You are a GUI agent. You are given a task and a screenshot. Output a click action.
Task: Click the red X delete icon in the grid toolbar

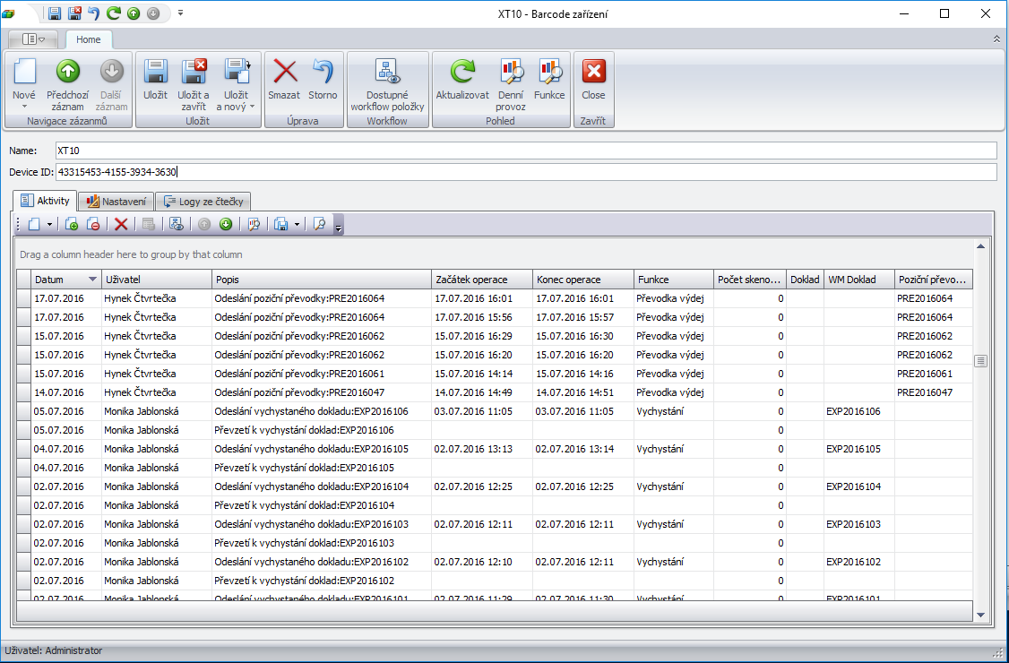coord(121,225)
